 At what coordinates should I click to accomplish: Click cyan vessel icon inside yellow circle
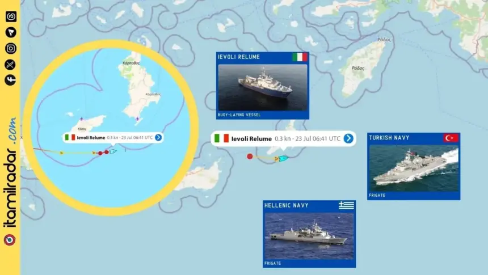pos(113,151)
